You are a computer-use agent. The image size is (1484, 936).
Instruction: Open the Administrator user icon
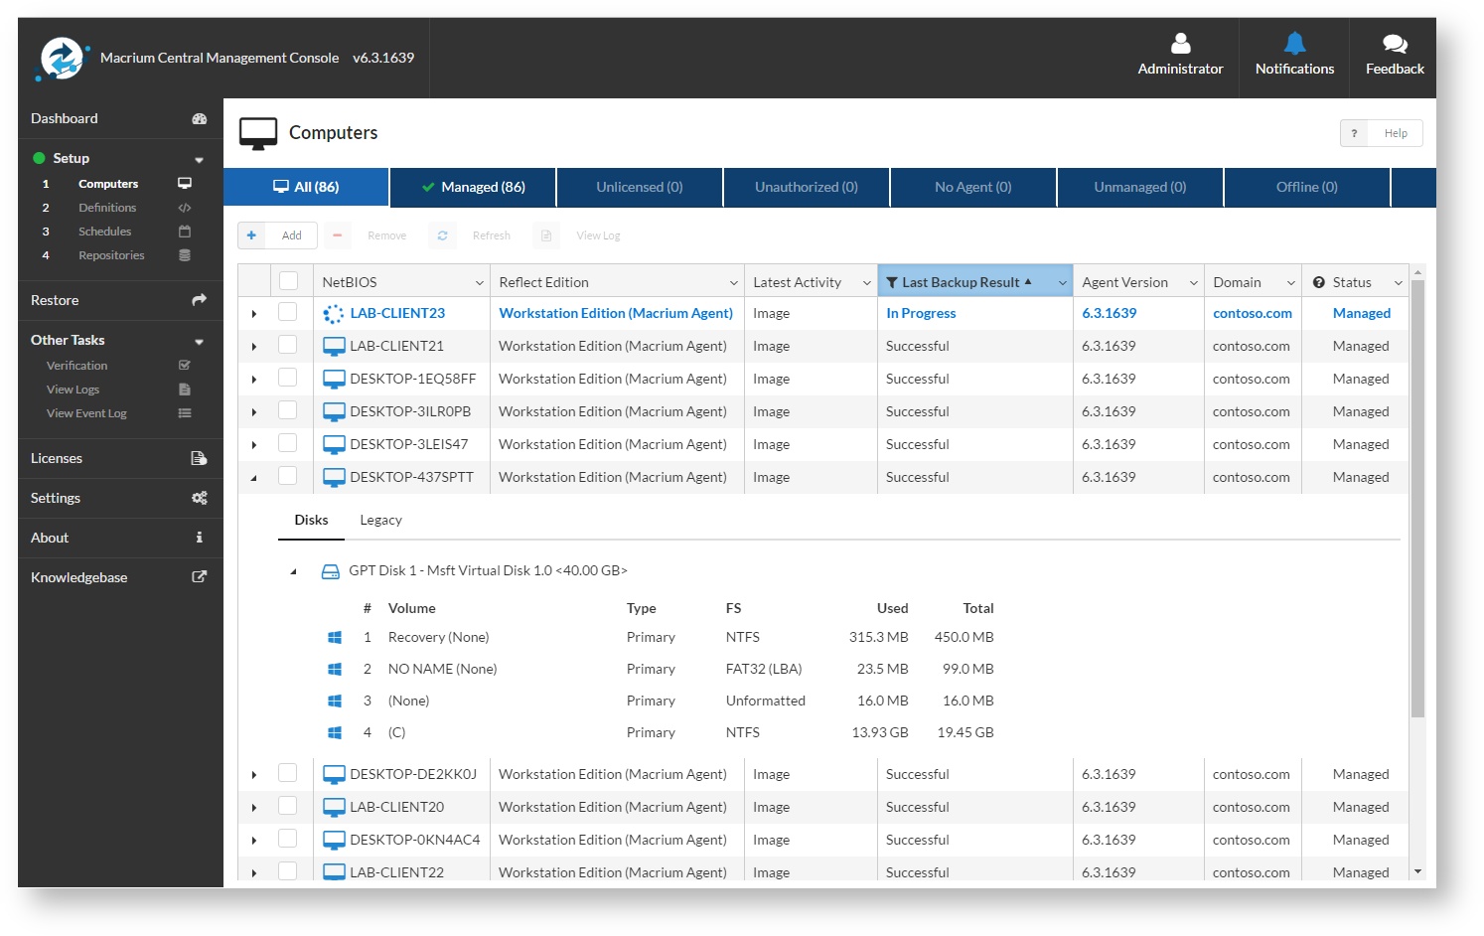(x=1180, y=44)
